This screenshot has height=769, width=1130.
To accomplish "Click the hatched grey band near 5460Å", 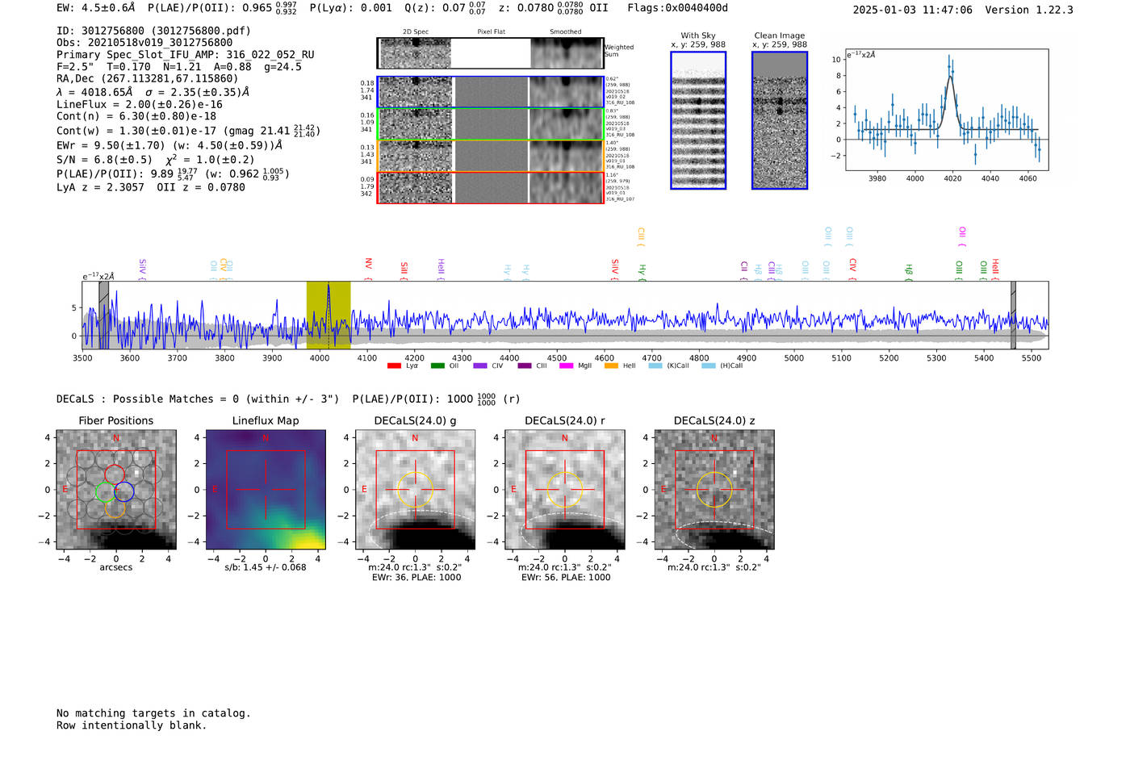I will [x=1013, y=315].
